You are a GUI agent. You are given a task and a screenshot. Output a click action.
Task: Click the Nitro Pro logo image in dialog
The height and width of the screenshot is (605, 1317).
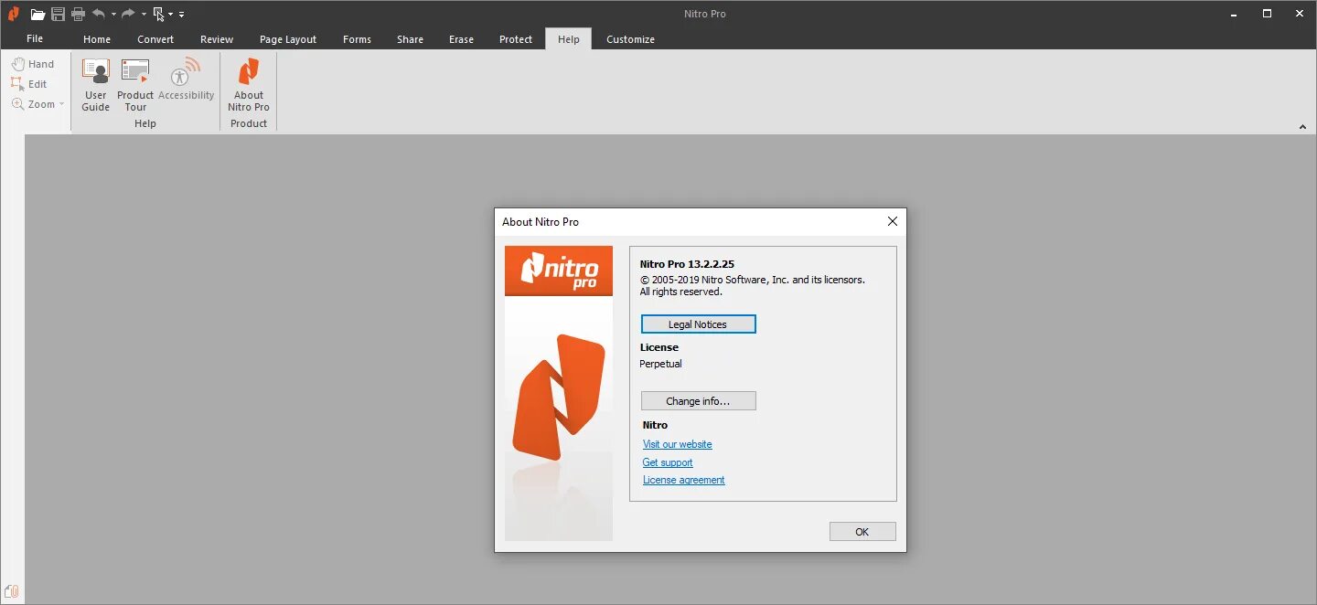(559, 393)
